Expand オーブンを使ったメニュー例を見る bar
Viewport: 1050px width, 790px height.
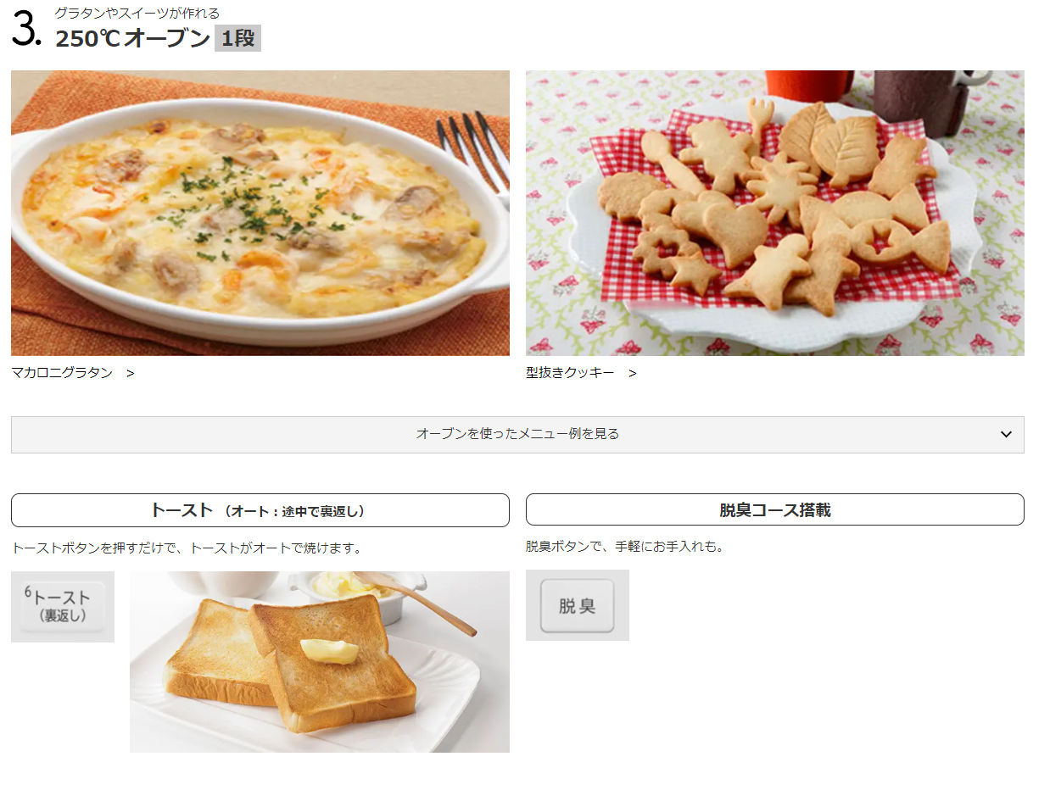pyautogui.click(x=517, y=434)
